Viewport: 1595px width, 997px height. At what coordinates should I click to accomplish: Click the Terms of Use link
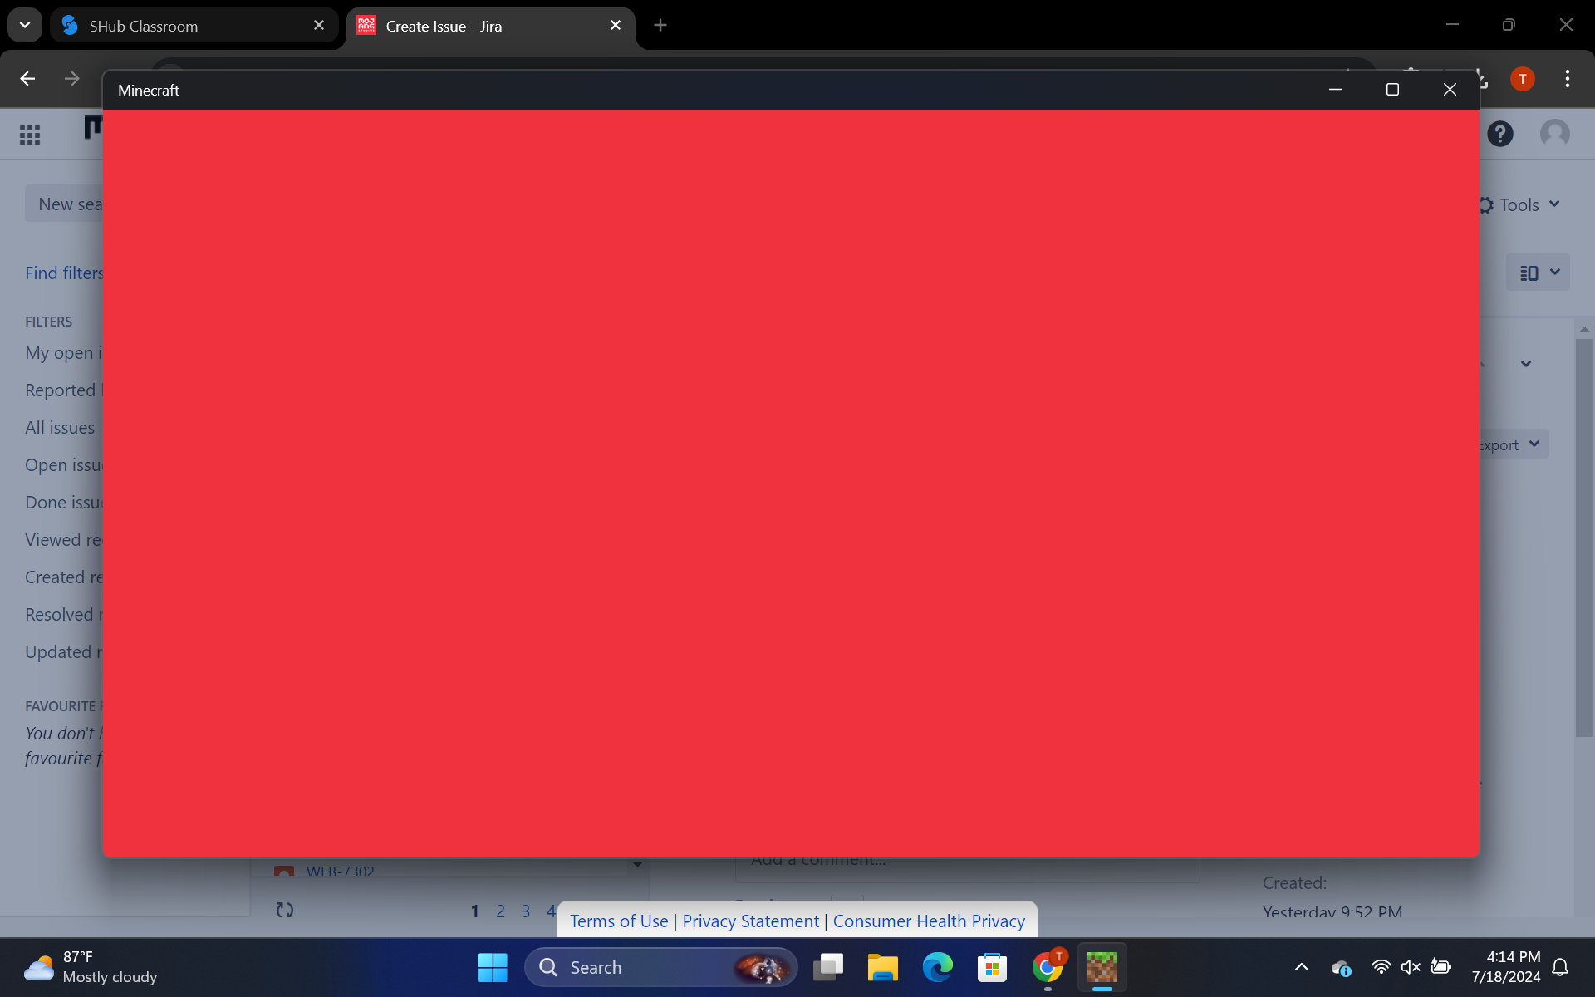[x=619, y=921]
